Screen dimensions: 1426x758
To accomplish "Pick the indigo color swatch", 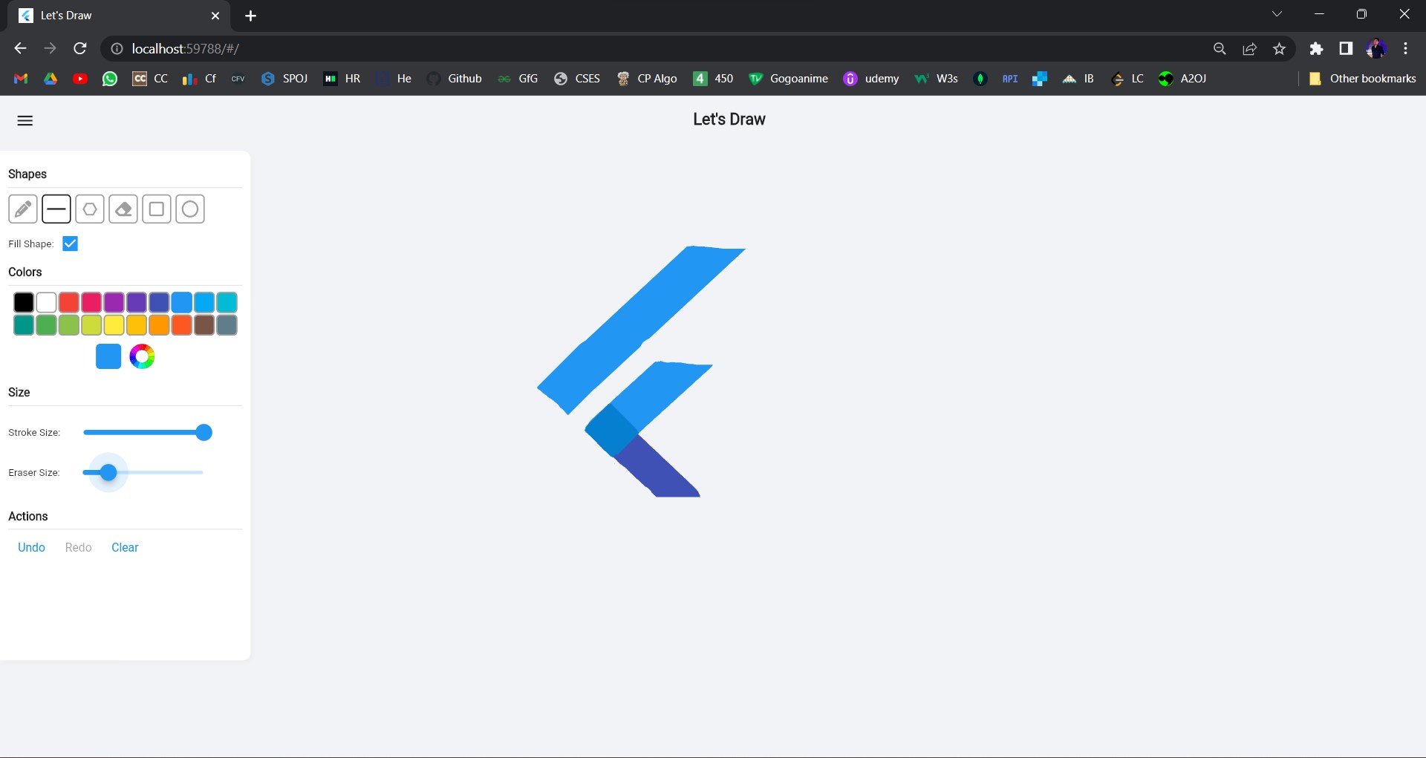I will (x=159, y=302).
